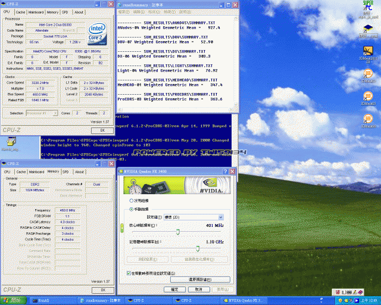This screenshot has height=305, width=381.
Task: Click the Notepad icon in runallsummary title bar
Action: pyautogui.click(x=120, y=5)
